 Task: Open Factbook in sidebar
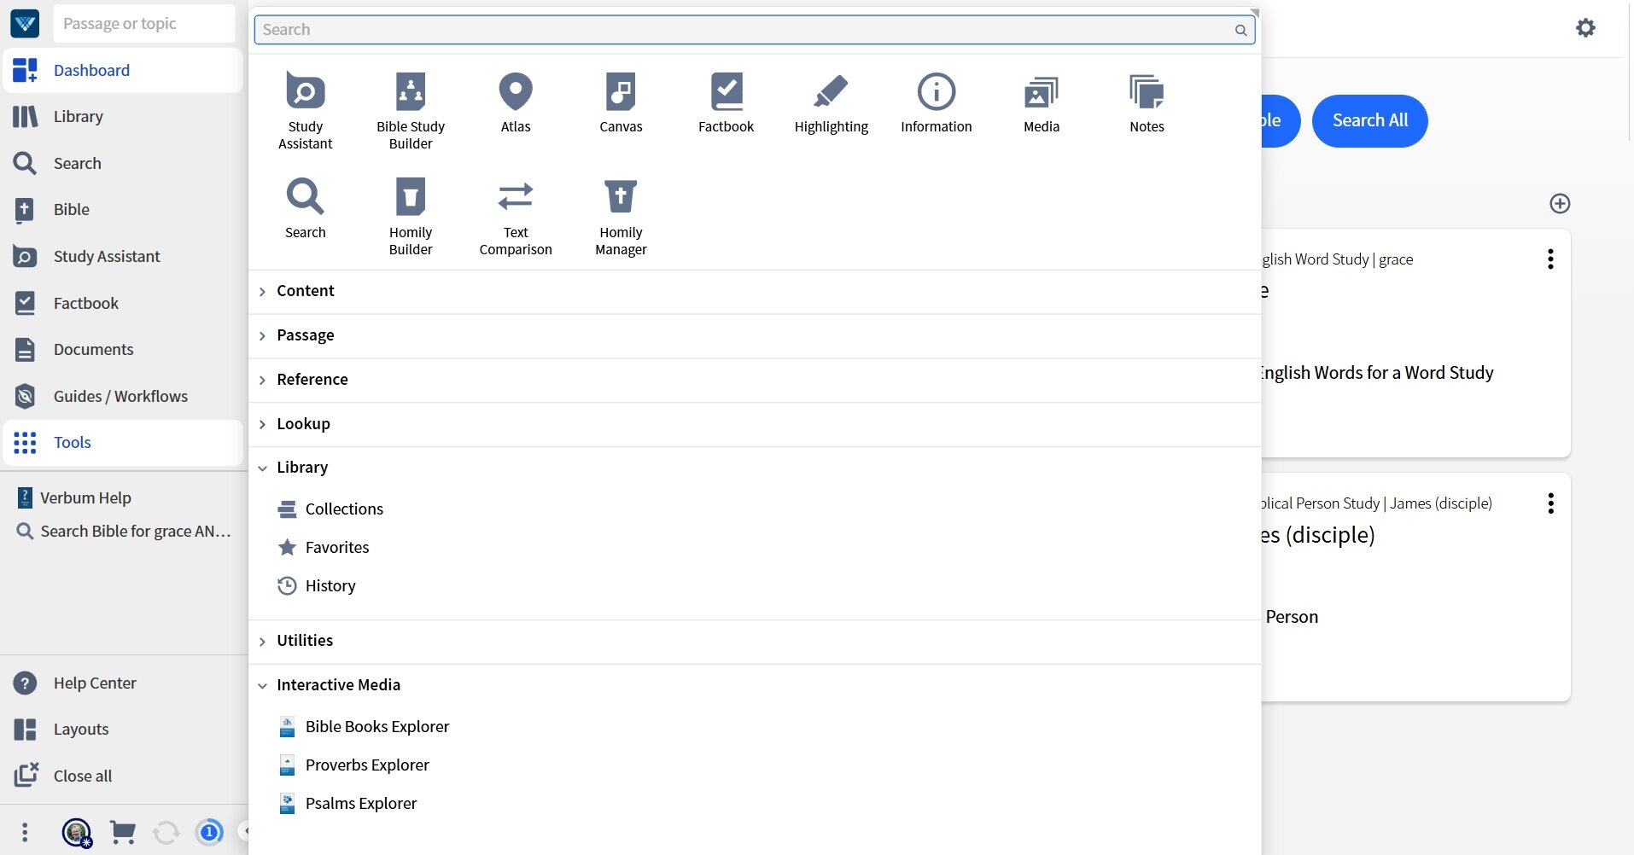point(123,303)
